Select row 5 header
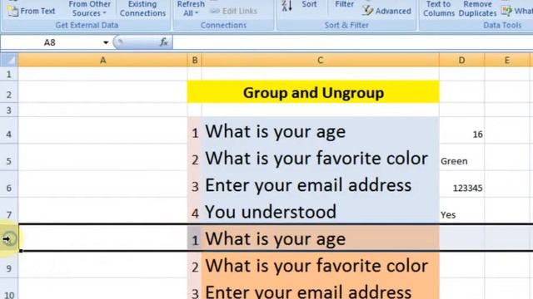 (9, 158)
